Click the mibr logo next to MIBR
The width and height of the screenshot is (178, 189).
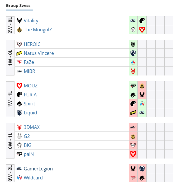coord(19,71)
